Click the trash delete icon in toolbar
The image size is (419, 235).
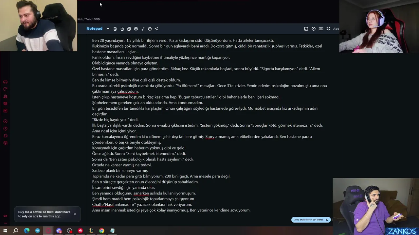115,29
